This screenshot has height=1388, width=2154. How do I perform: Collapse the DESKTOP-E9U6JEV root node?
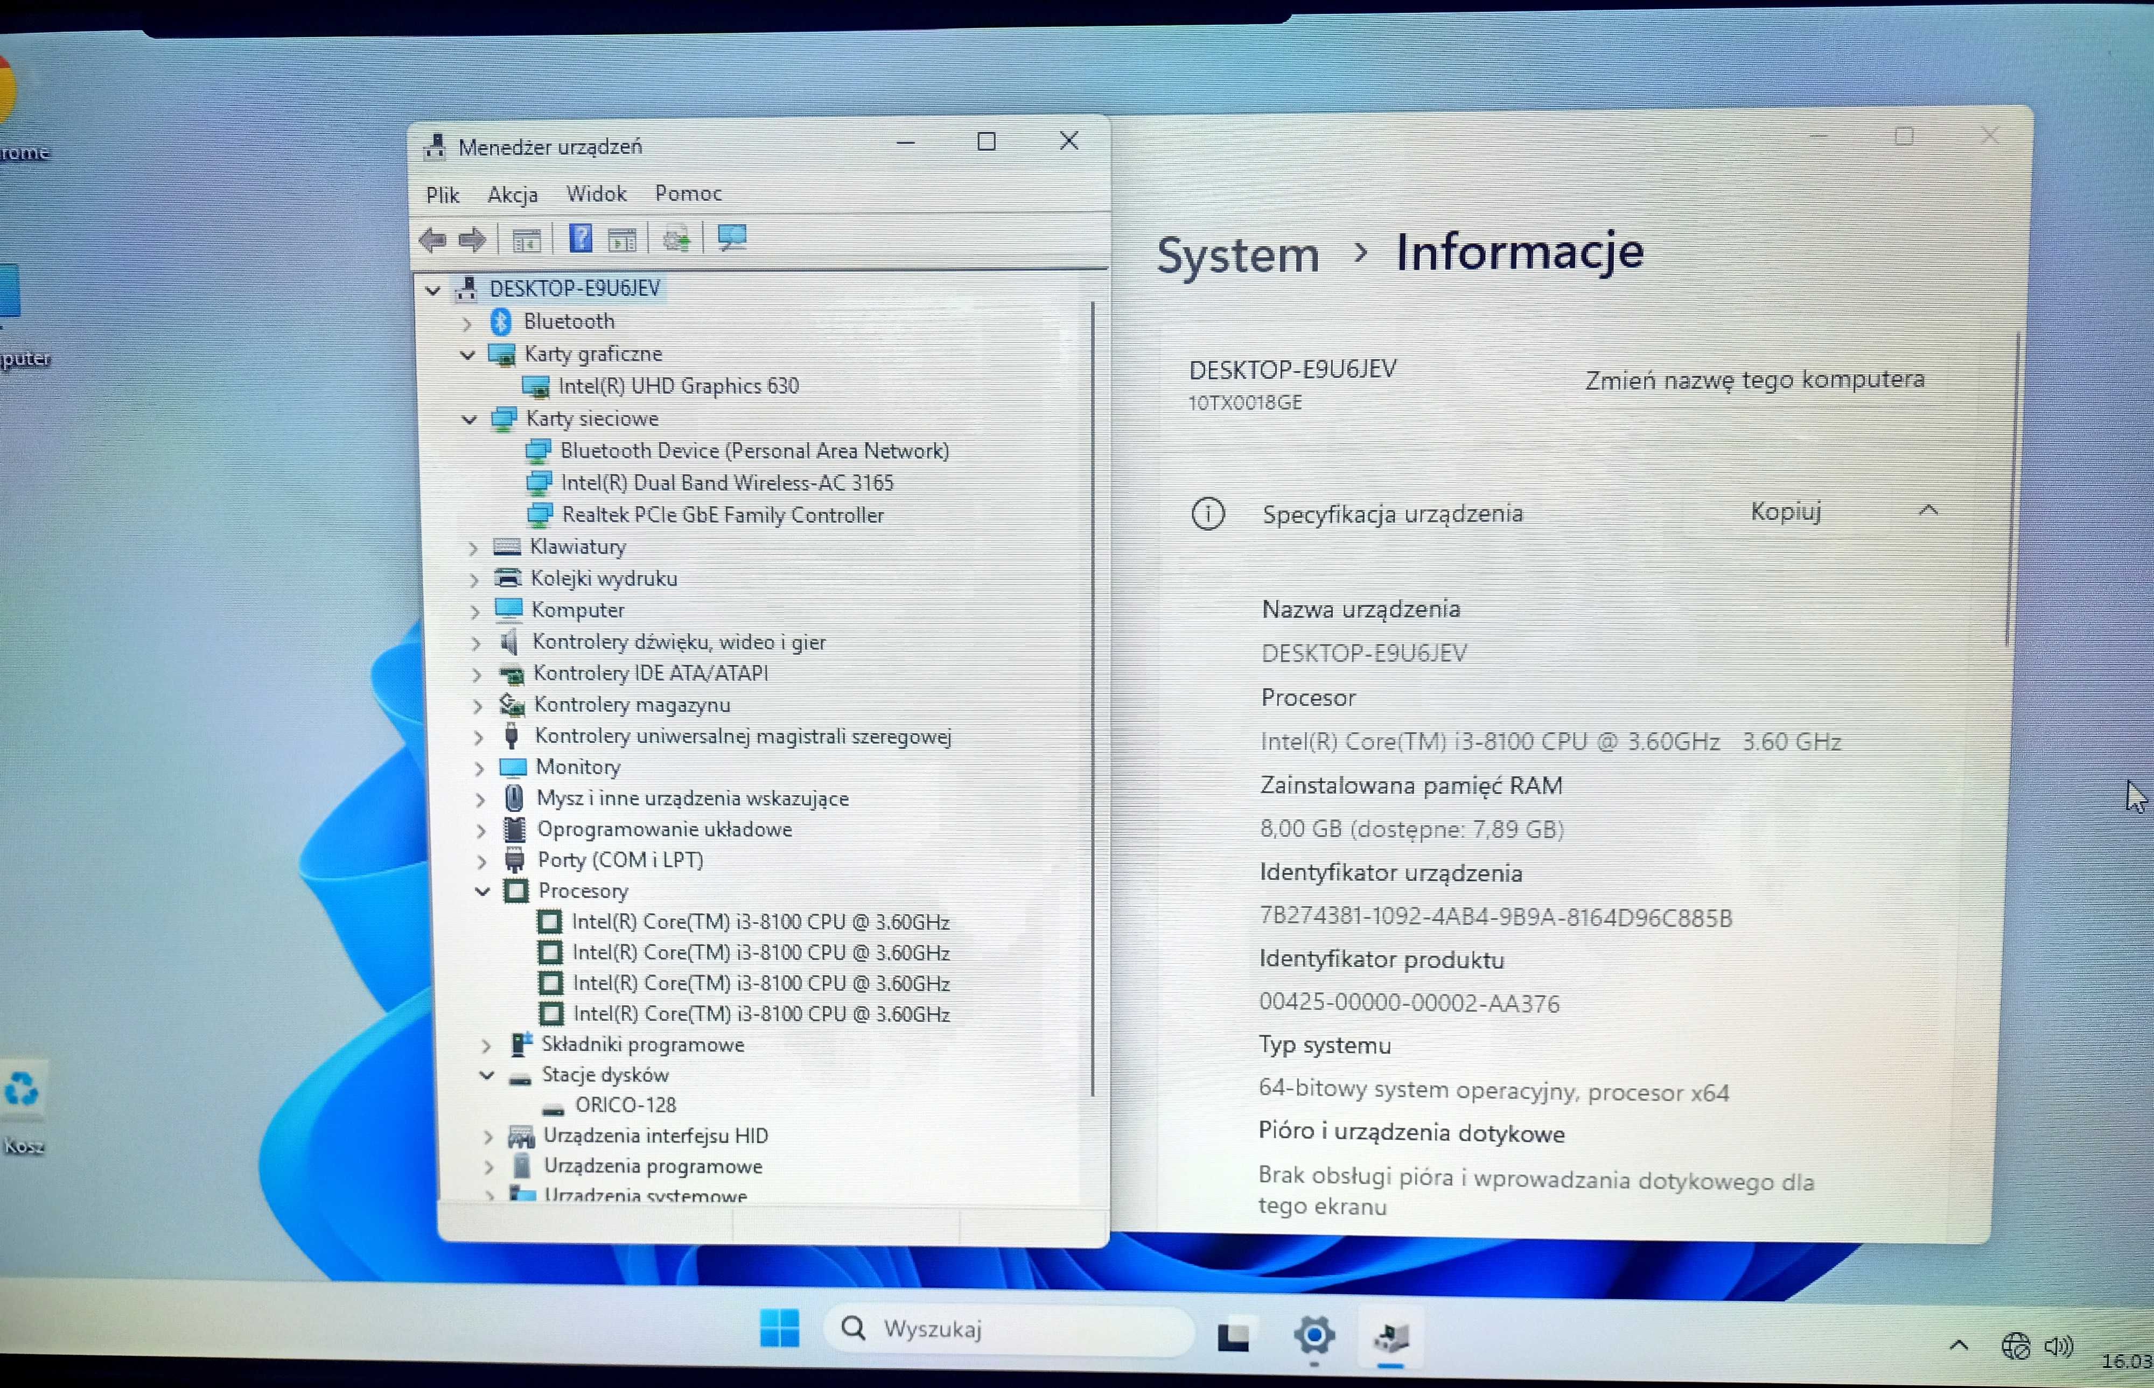[432, 290]
